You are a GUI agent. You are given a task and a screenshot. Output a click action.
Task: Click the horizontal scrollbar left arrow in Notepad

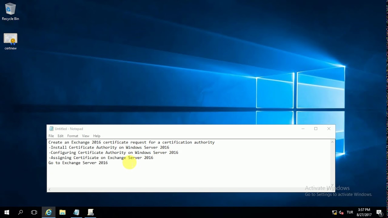coord(49,190)
